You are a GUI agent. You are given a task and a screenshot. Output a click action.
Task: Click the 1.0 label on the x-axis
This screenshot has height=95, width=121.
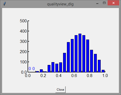(x=105, y=75)
